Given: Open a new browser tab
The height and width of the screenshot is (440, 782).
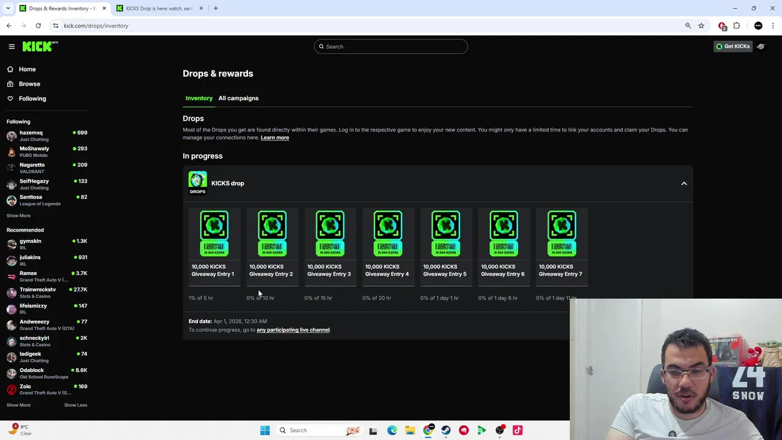Looking at the screenshot, I should pyautogui.click(x=216, y=9).
